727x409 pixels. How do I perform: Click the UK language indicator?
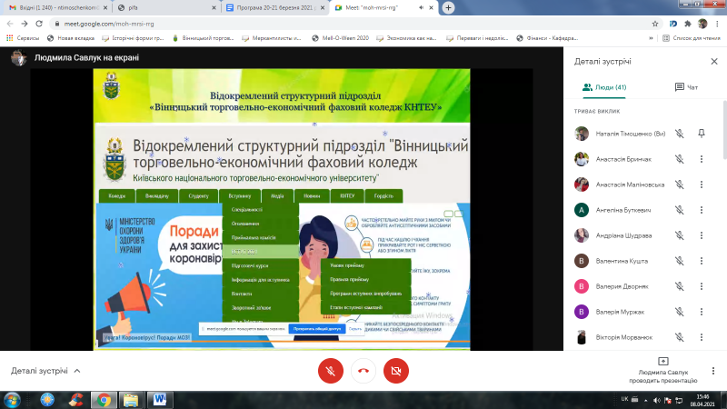624,399
